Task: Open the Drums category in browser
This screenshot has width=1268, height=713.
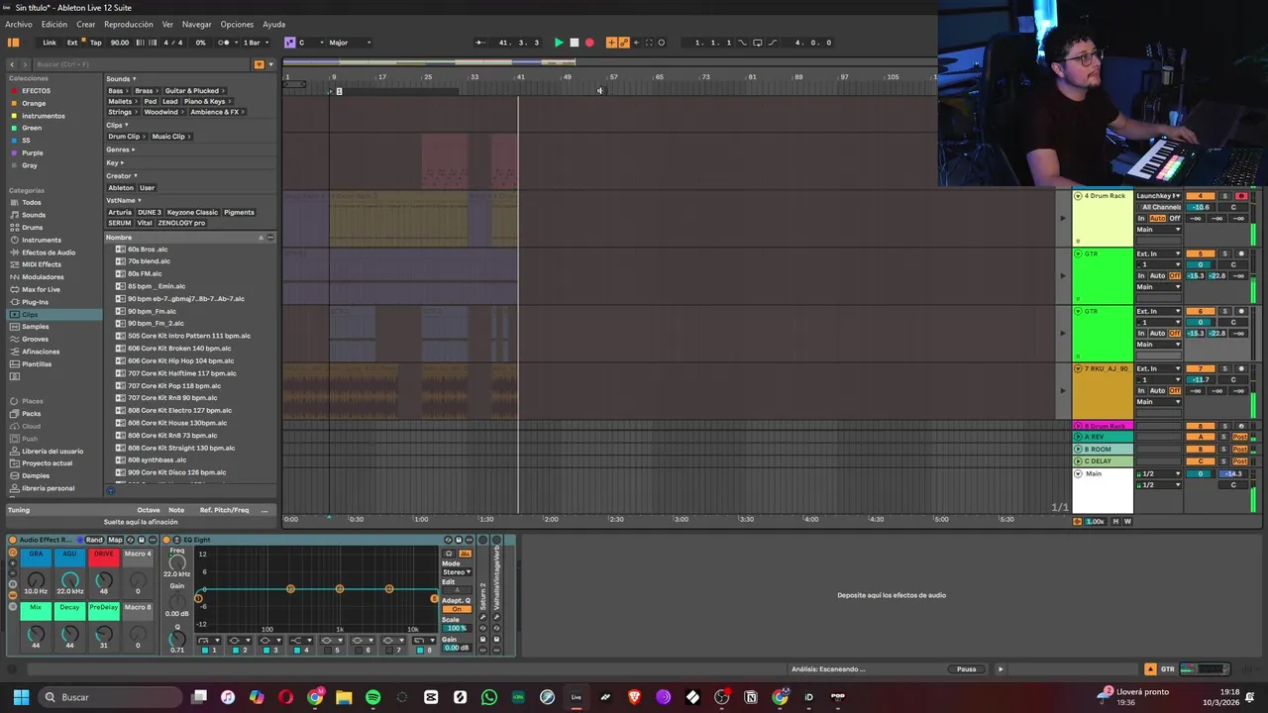Action: 32,228
